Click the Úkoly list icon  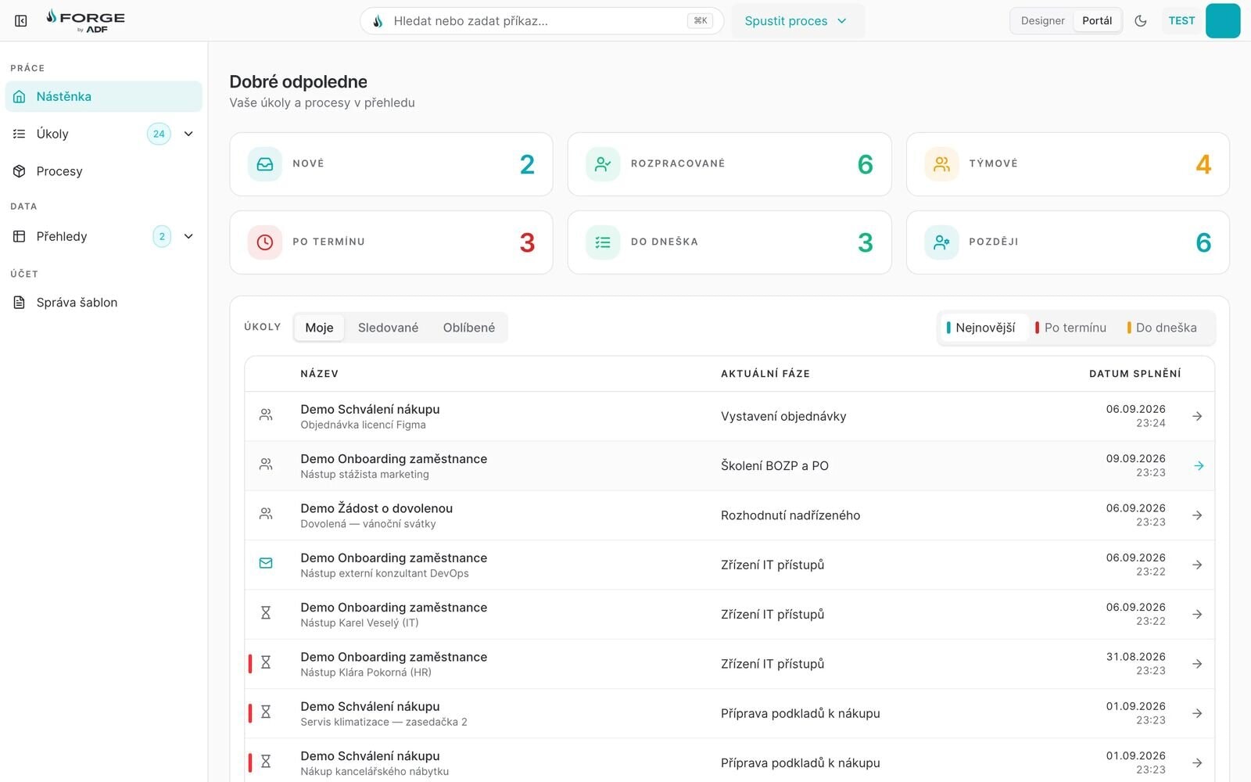coord(20,134)
